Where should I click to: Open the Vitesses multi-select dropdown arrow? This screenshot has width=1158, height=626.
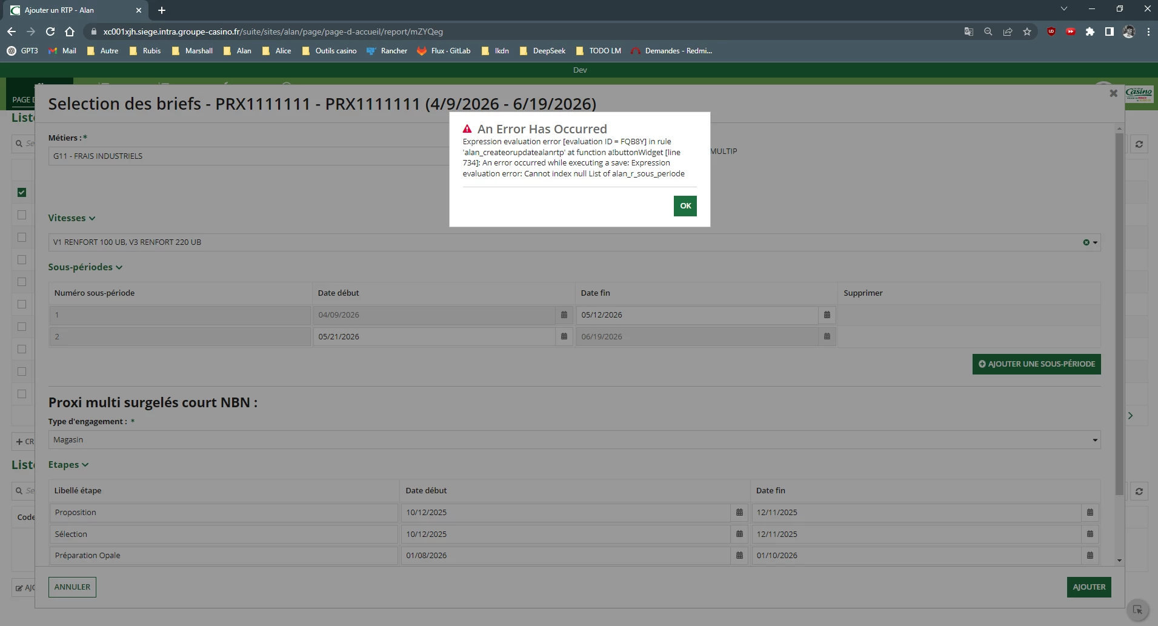pyautogui.click(x=1095, y=242)
